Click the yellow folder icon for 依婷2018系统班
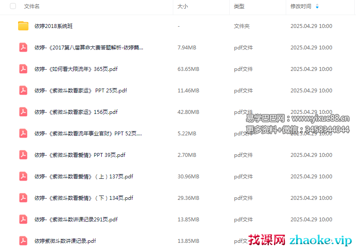Image resolution: width=356 pixels, height=248 pixels. pos(23,26)
